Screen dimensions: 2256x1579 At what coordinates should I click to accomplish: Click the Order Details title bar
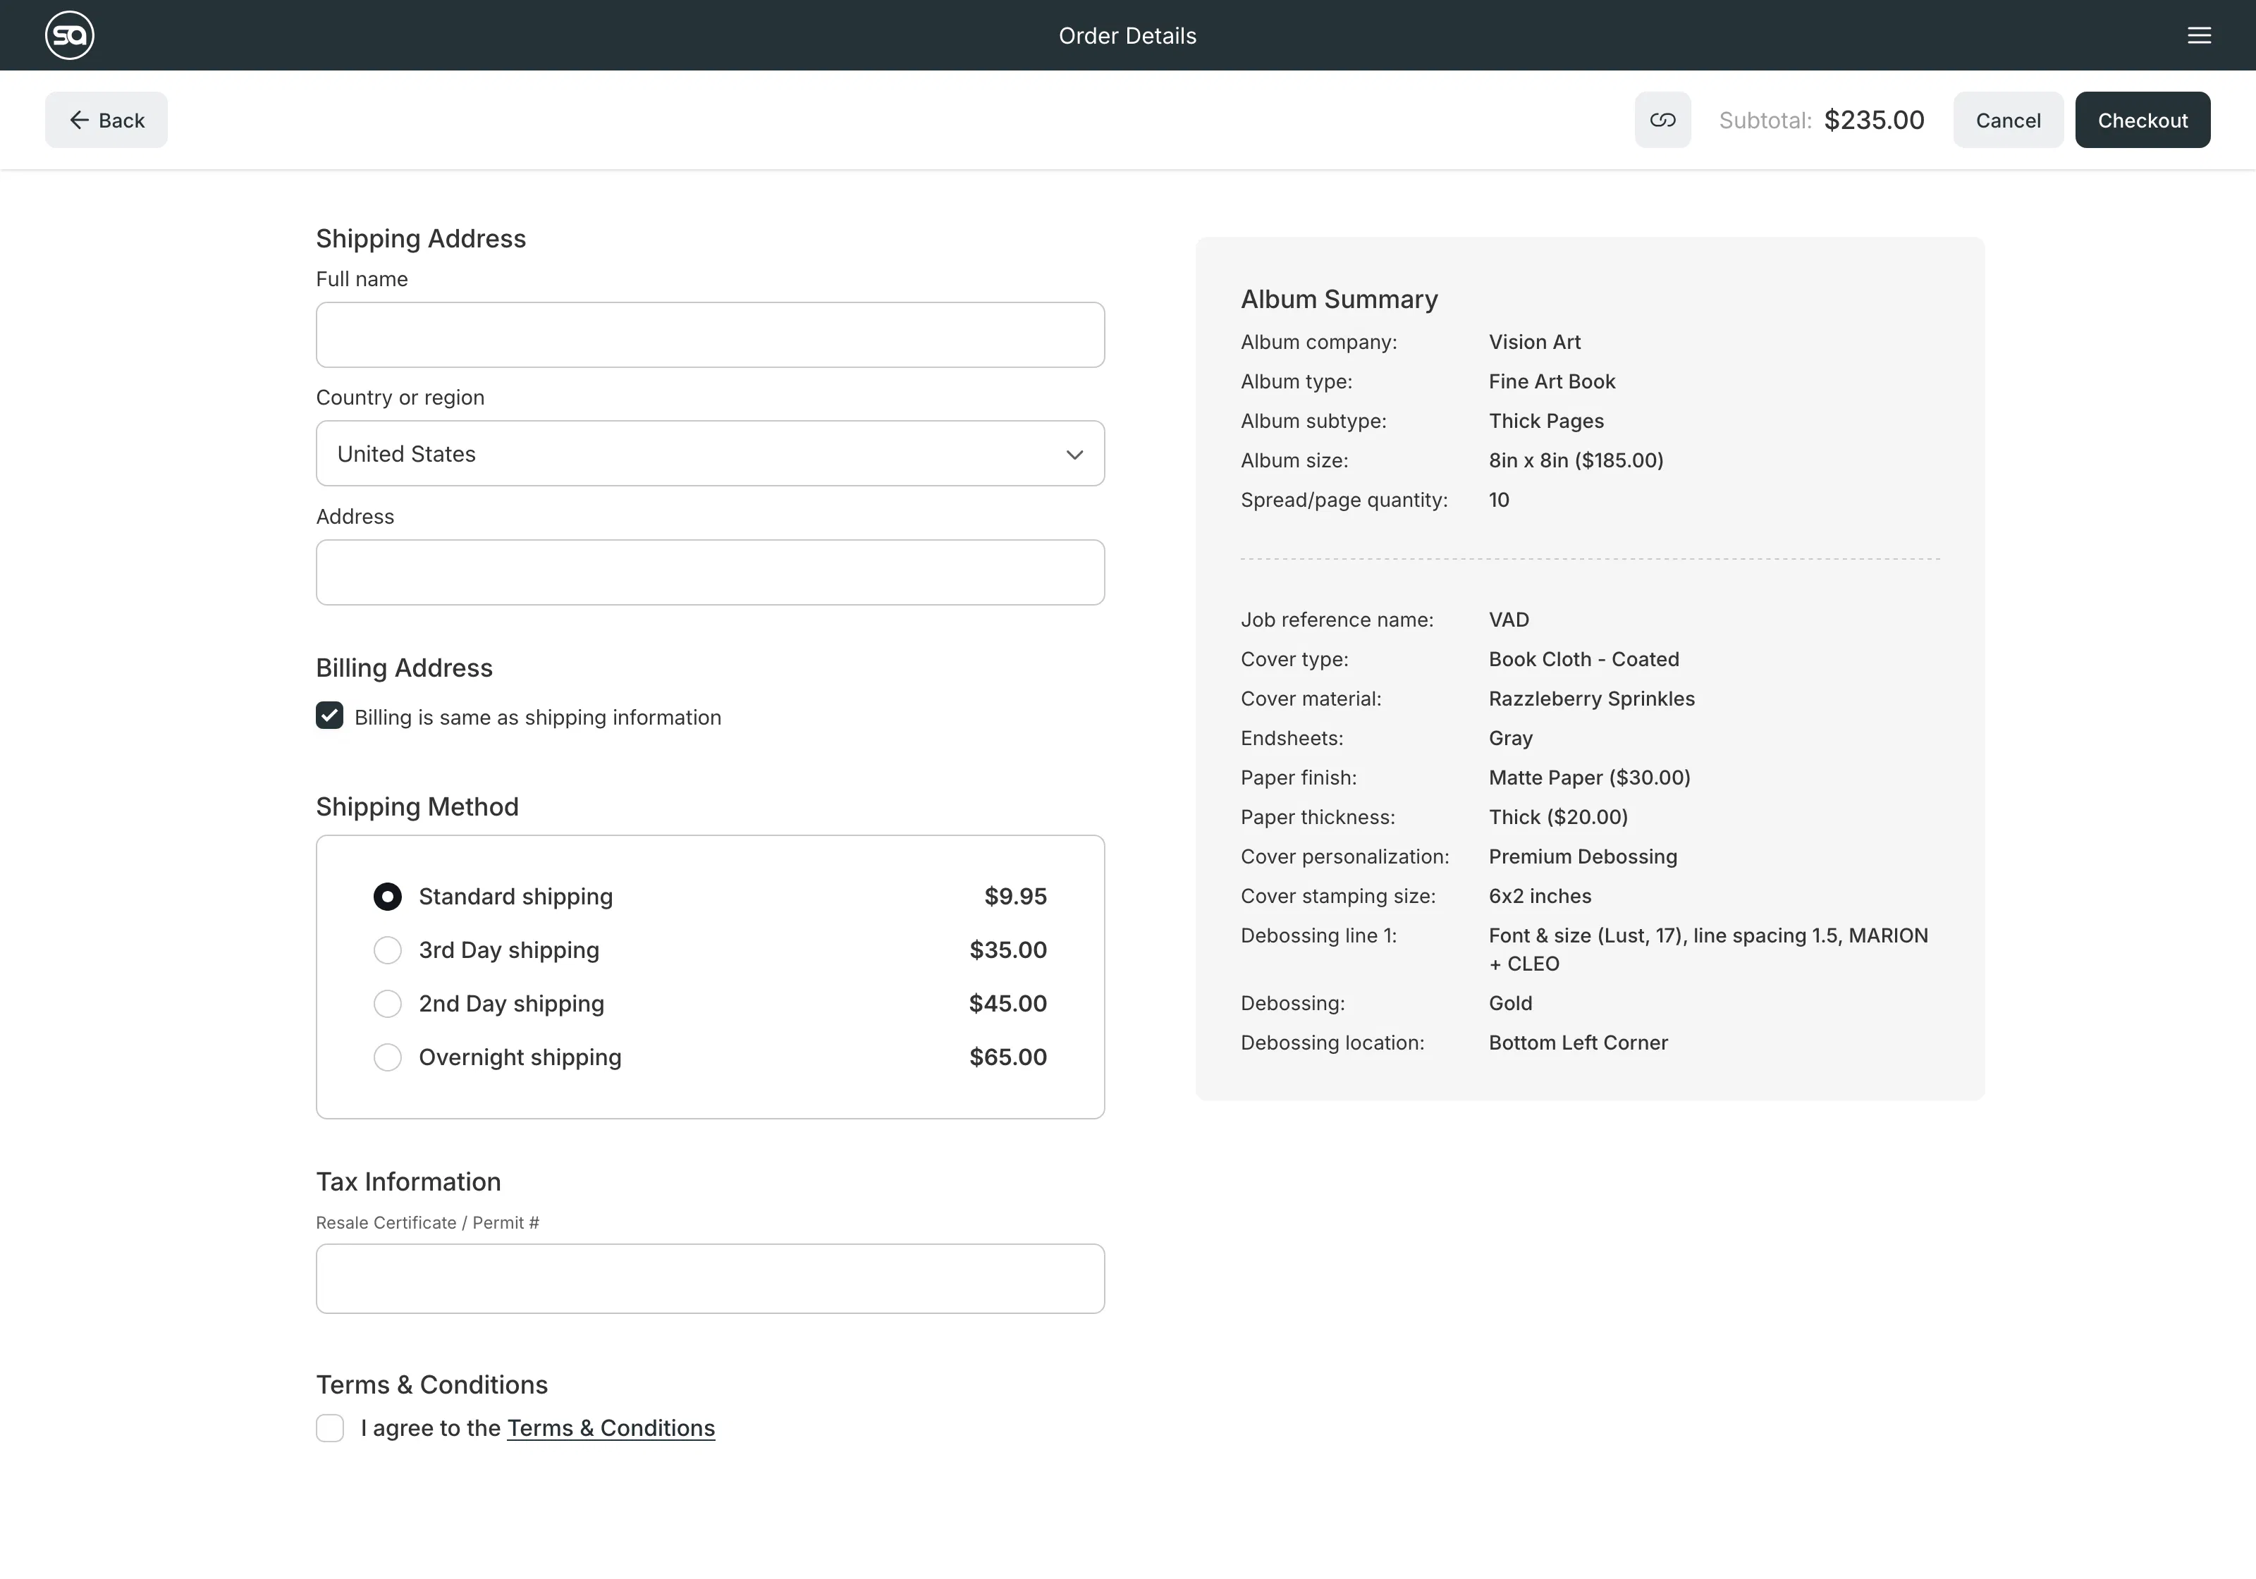(1127, 35)
